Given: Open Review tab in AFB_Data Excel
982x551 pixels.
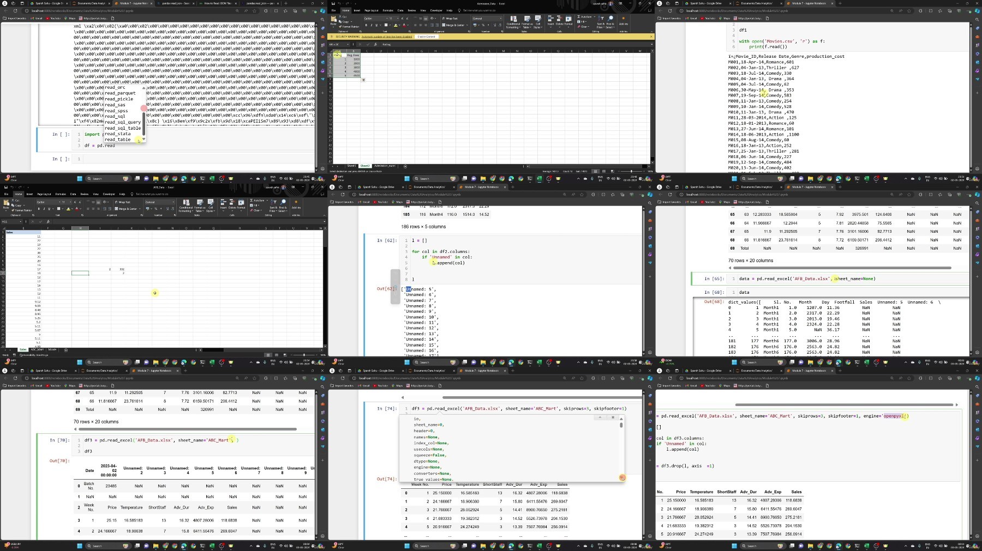Looking at the screenshot, I should pos(85,194).
